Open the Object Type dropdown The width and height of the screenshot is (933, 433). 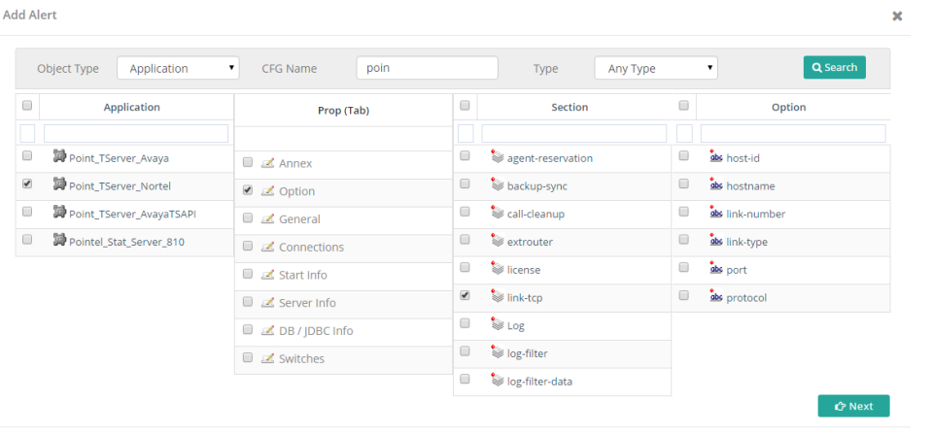pos(178,68)
